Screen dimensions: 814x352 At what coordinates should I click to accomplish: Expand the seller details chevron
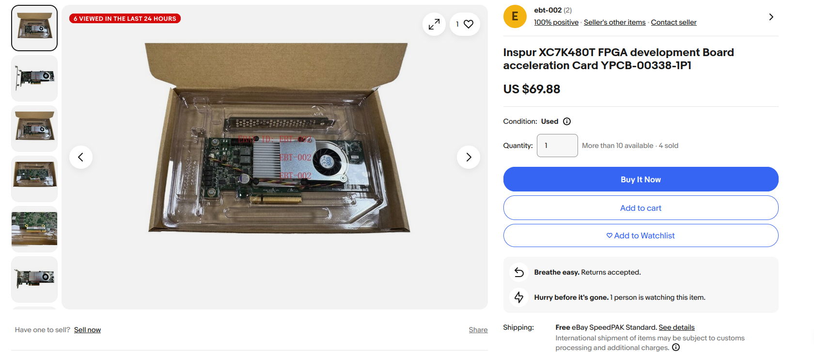(x=770, y=16)
